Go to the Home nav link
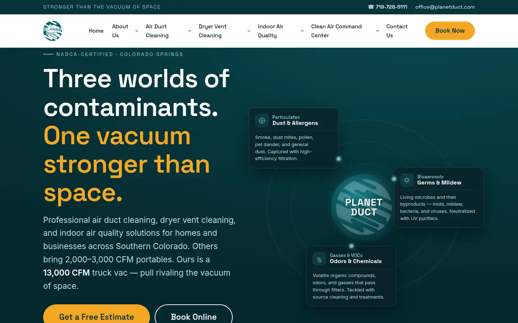The width and height of the screenshot is (518, 323). 96,31
